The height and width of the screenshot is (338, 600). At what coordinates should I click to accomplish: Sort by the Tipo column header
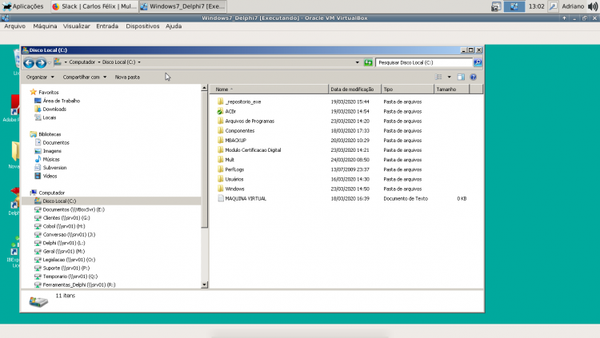click(x=407, y=89)
